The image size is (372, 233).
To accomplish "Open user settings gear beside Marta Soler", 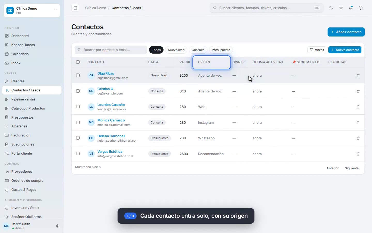I will tap(58, 226).
